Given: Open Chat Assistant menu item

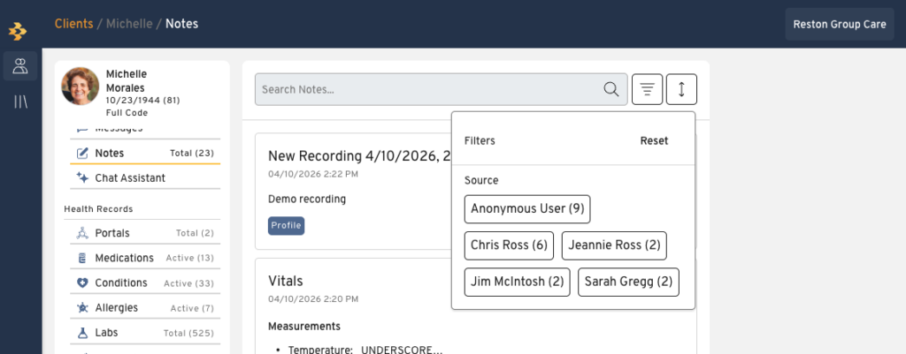Looking at the screenshot, I should click(x=145, y=178).
